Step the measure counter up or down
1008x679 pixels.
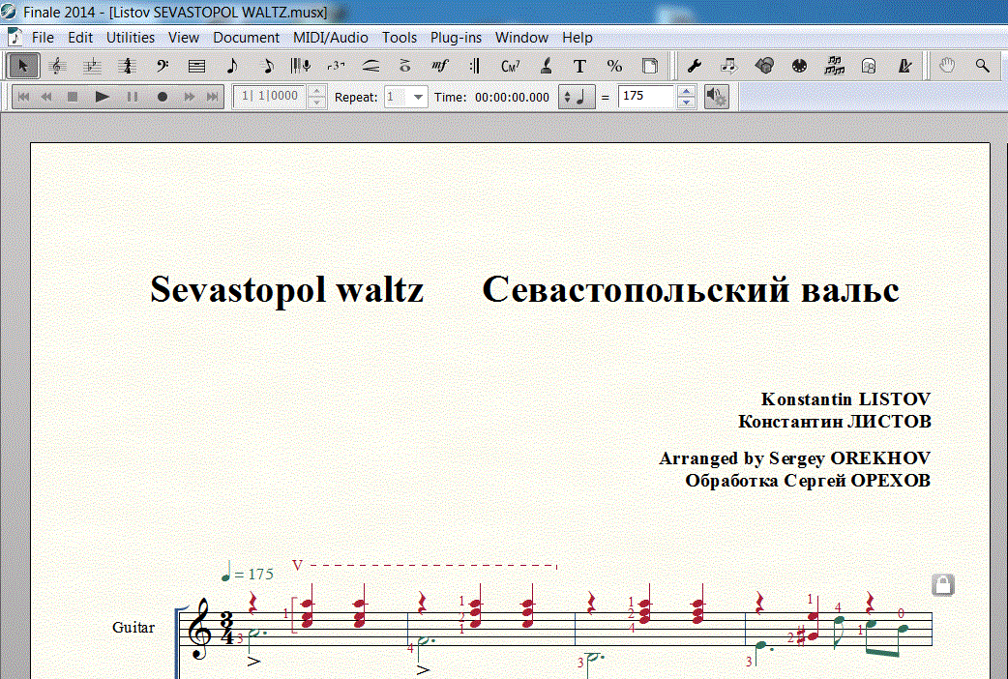(x=316, y=97)
